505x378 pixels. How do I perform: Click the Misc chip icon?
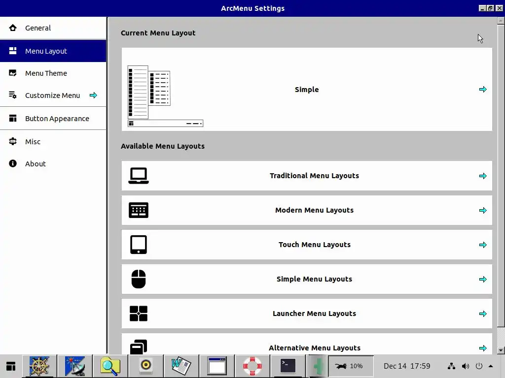coord(13,141)
